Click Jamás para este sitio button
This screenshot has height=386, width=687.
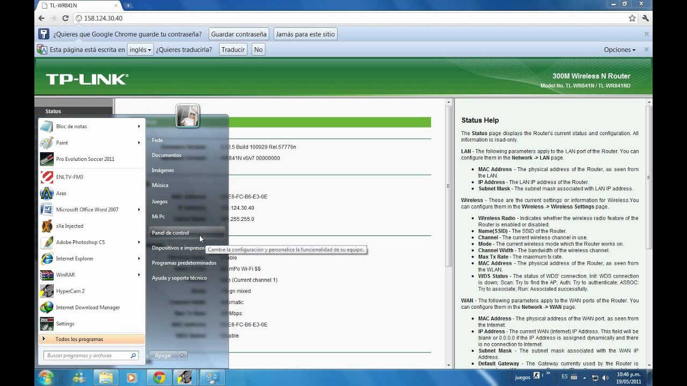(x=305, y=34)
